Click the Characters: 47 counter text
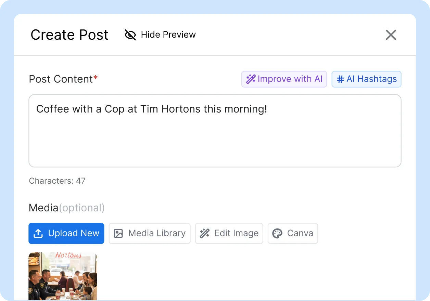The width and height of the screenshot is (430, 301). [57, 181]
